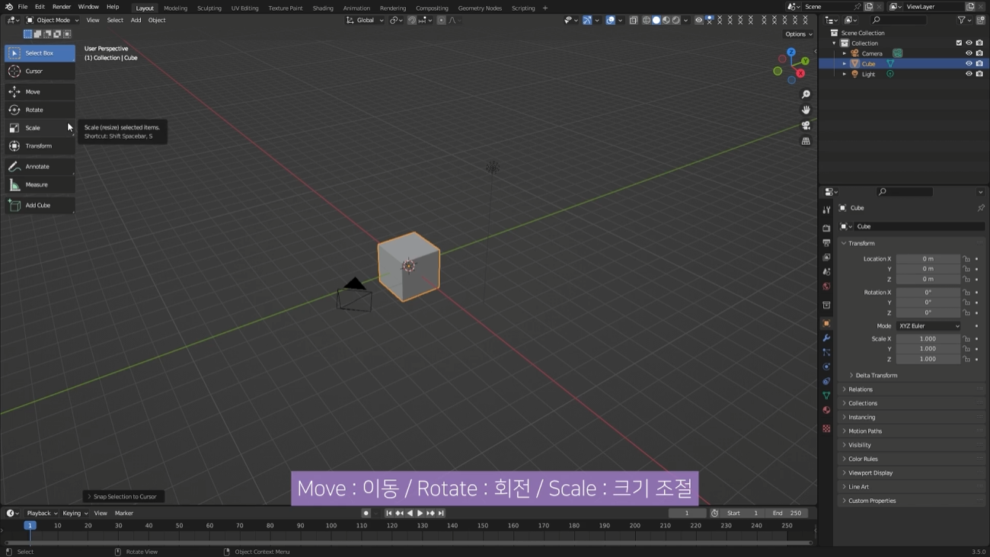The image size is (990, 557).
Task: Open the File menu
Action: click(x=23, y=7)
